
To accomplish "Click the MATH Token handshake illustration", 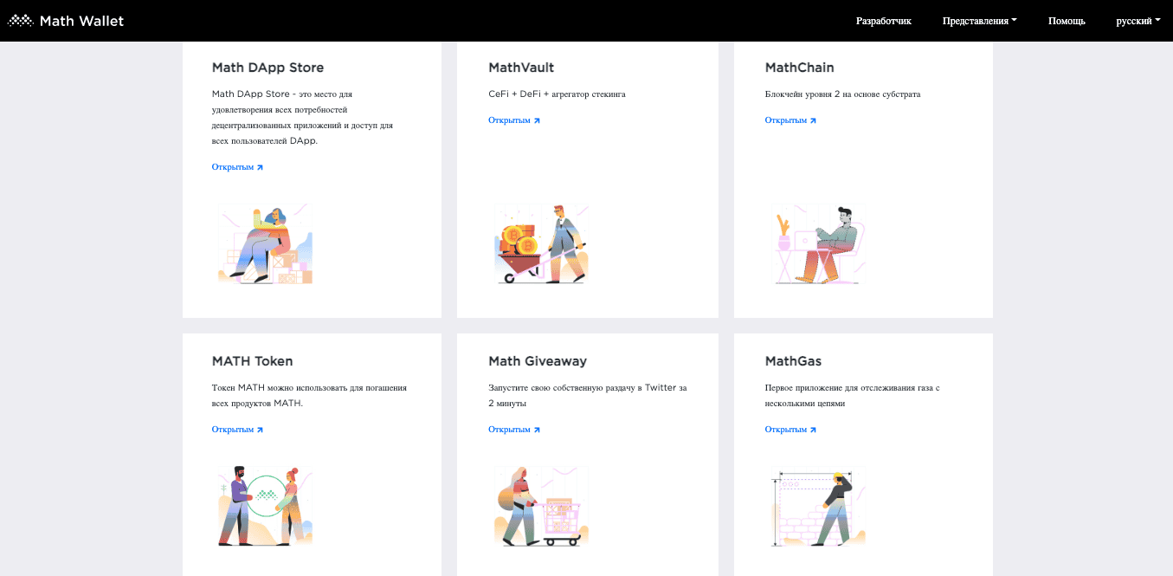I will point(265,507).
